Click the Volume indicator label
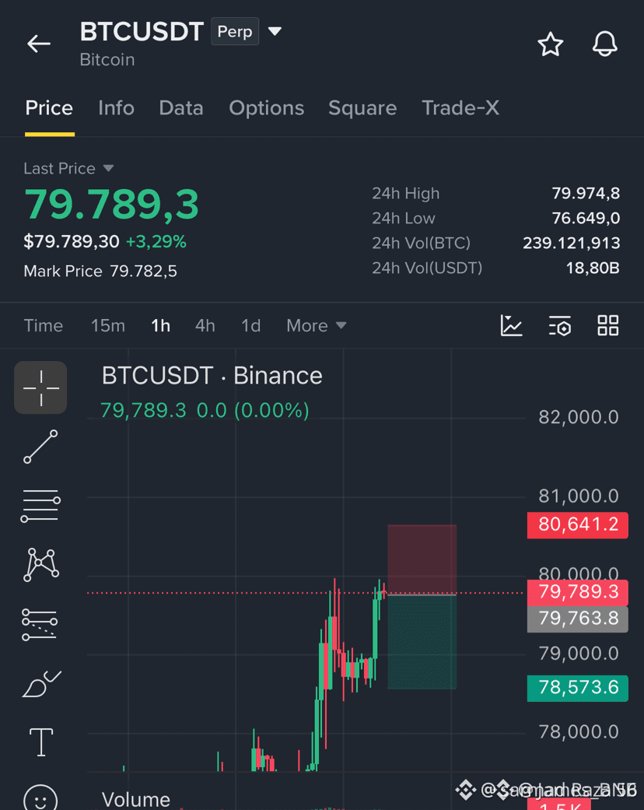 coord(136,799)
